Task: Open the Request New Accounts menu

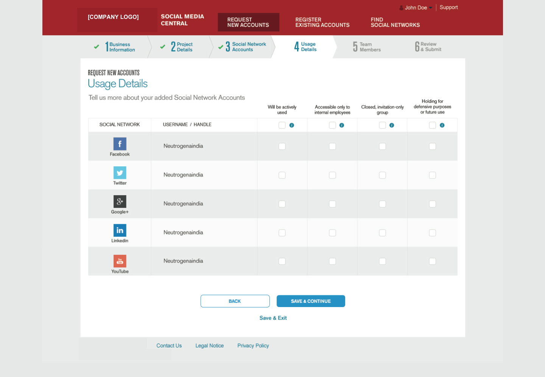Action: point(248,22)
